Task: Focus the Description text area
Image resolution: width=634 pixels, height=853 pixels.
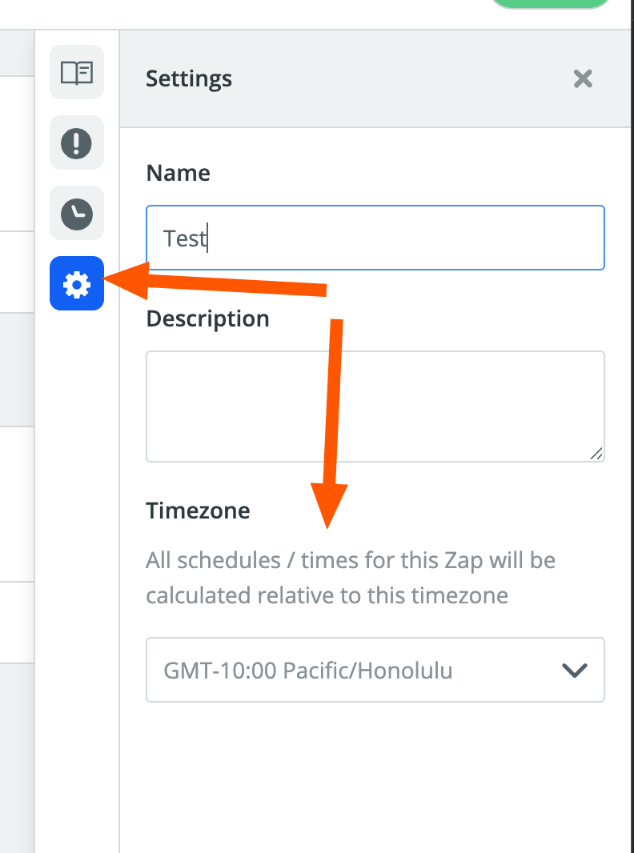Action: click(x=375, y=406)
